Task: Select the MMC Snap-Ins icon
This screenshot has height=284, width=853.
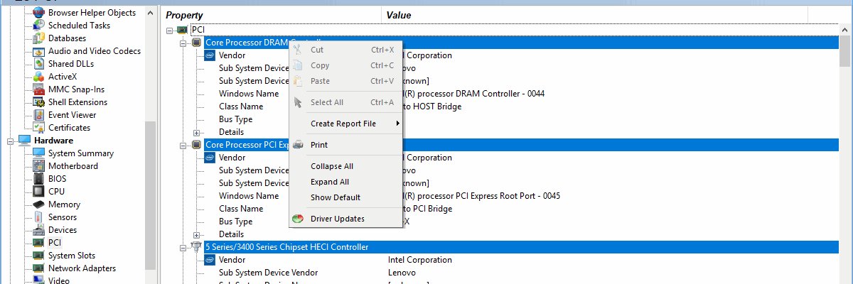Action: 38,89
